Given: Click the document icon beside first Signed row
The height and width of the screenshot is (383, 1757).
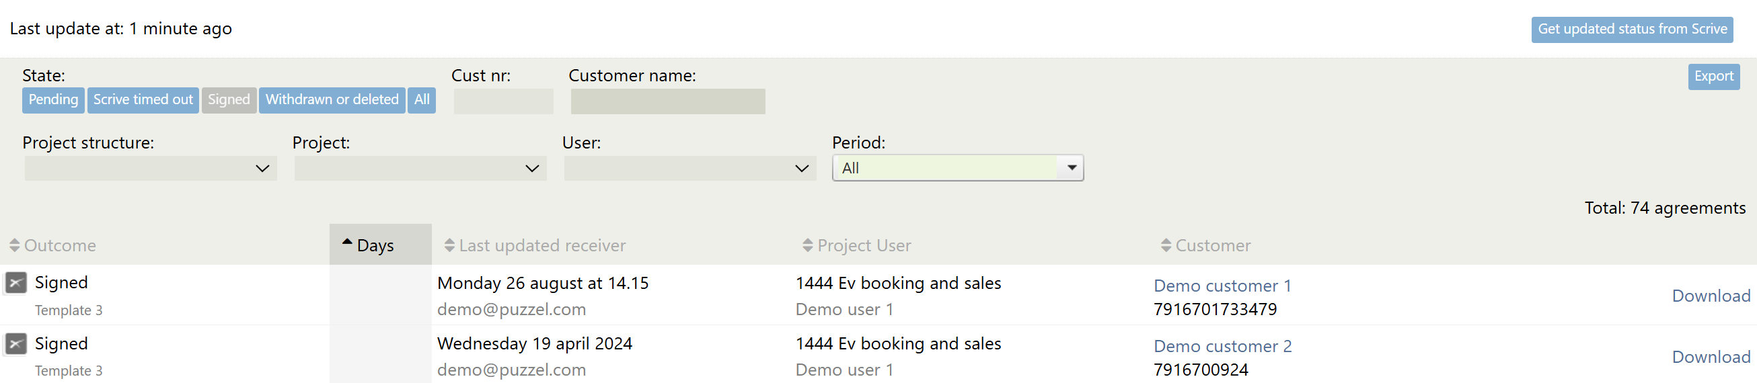Looking at the screenshot, I should pyautogui.click(x=15, y=282).
